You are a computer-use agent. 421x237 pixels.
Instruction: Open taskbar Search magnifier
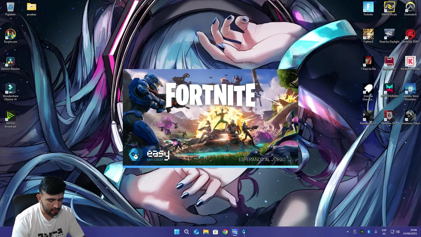(x=186, y=232)
